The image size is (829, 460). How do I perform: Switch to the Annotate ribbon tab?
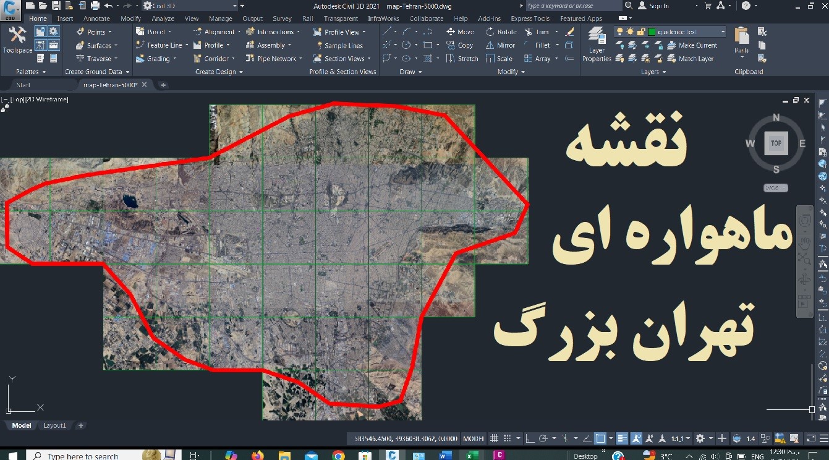(x=96, y=18)
